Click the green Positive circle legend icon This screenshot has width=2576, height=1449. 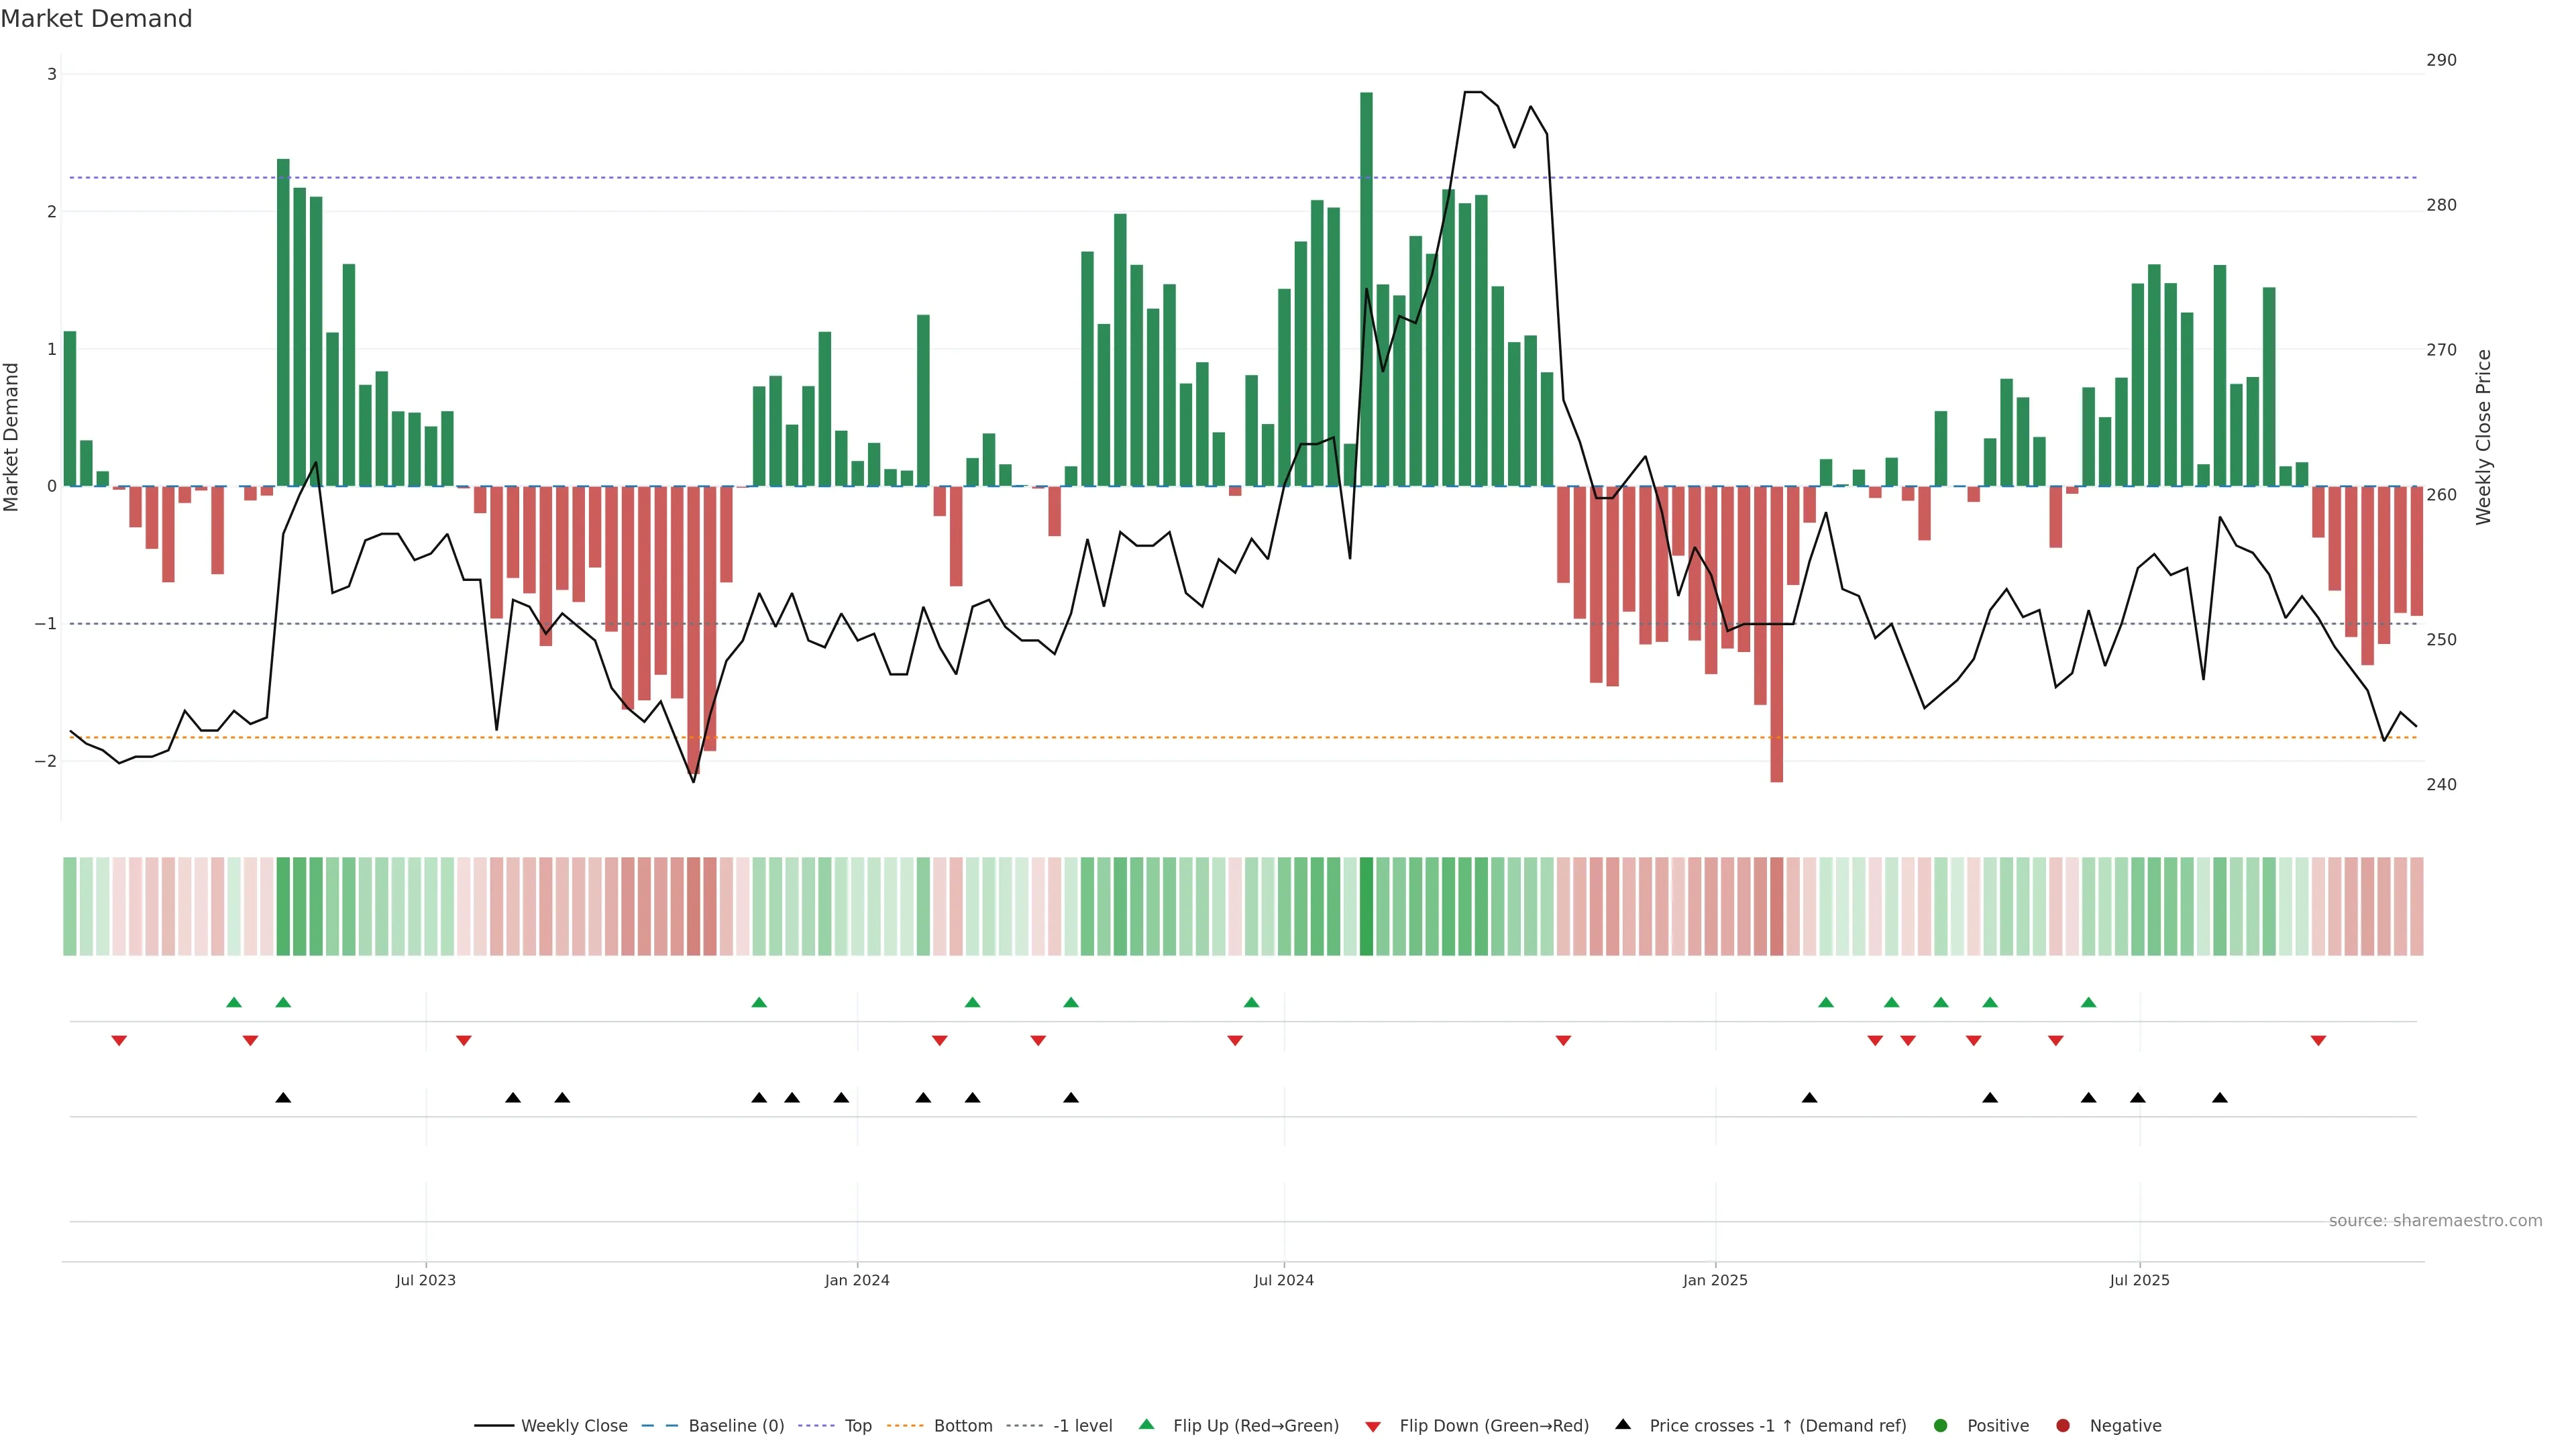click(x=1941, y=1426)
